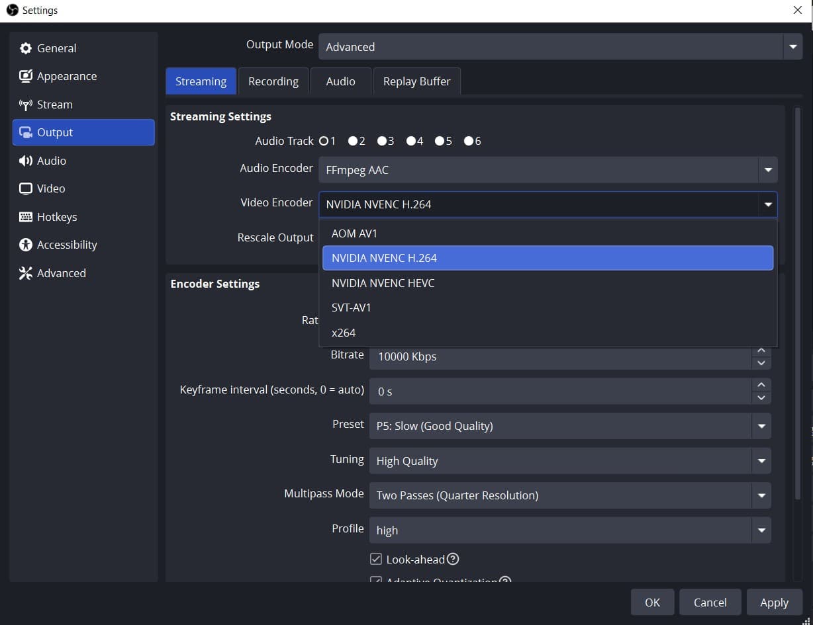Choose NVIDIA NVENC H.264 from encoder list
Screen dimensions: 813x625
(x=548, y=258)
